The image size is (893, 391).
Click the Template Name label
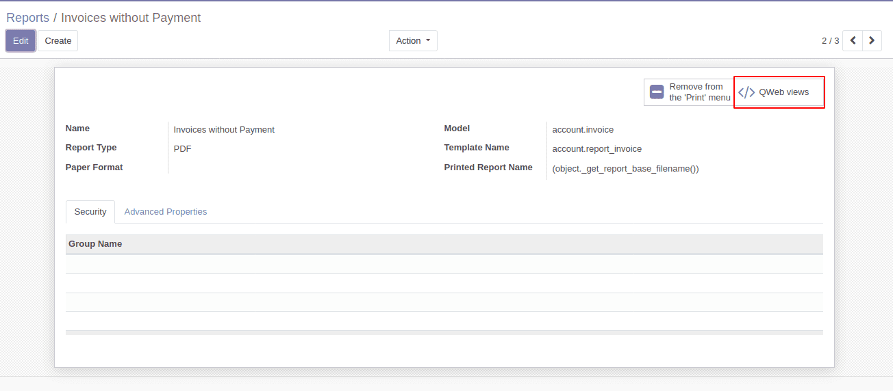coord(477,148)
